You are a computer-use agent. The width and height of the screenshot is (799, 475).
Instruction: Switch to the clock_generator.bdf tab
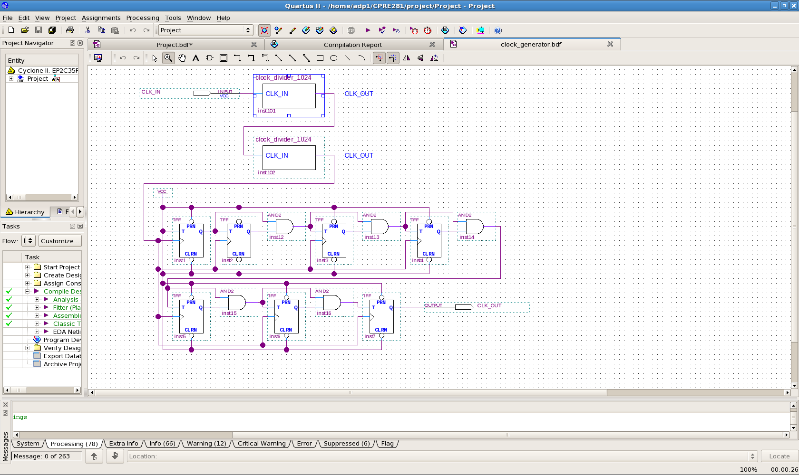click(531, 44)
